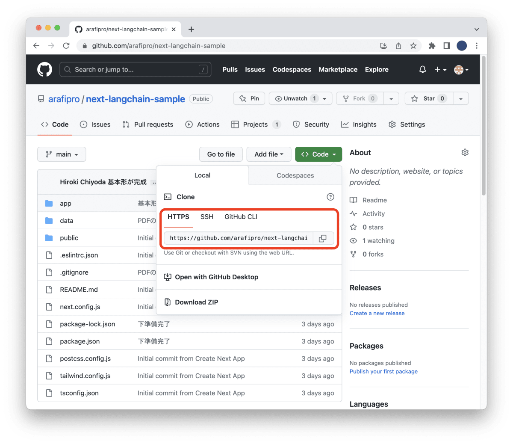Expand the Add file dropdown

point(269,154)
